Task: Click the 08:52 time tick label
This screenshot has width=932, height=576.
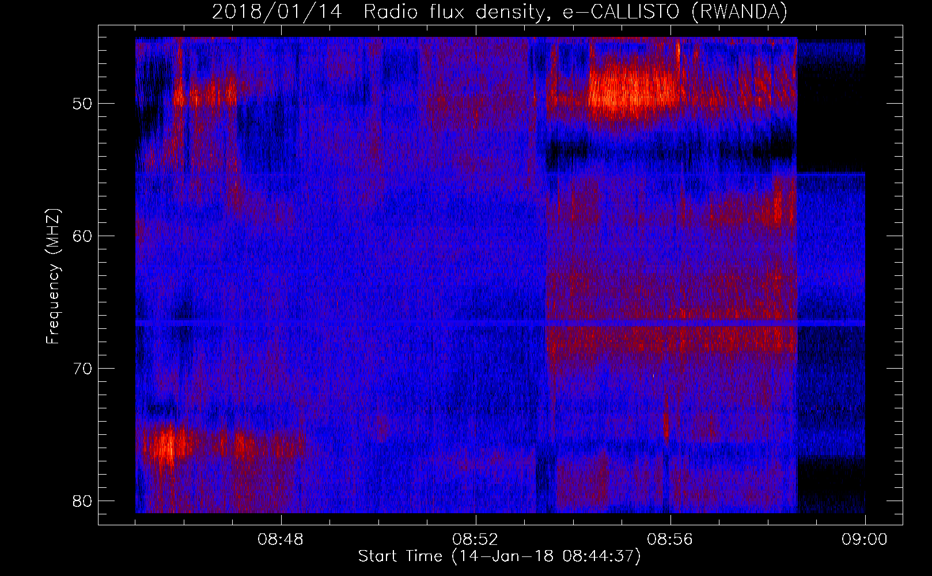Action: click(x=476, y=540)
